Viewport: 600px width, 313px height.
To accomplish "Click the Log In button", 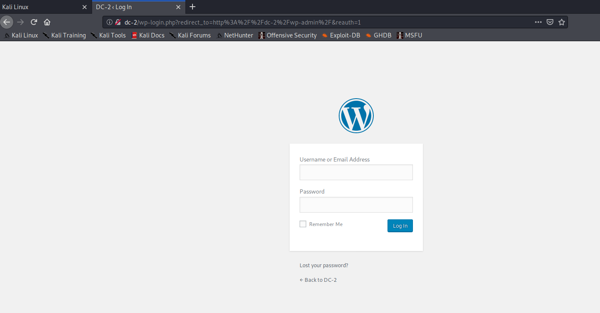I will point(400,226).
